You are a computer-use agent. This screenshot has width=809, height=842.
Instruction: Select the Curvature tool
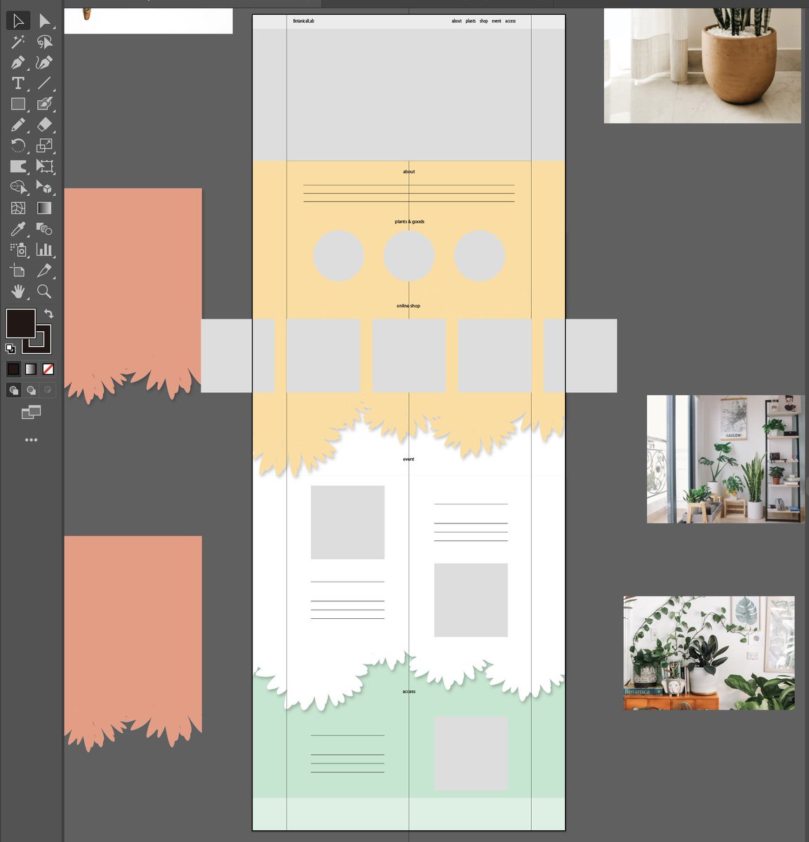tap(44, 62)
